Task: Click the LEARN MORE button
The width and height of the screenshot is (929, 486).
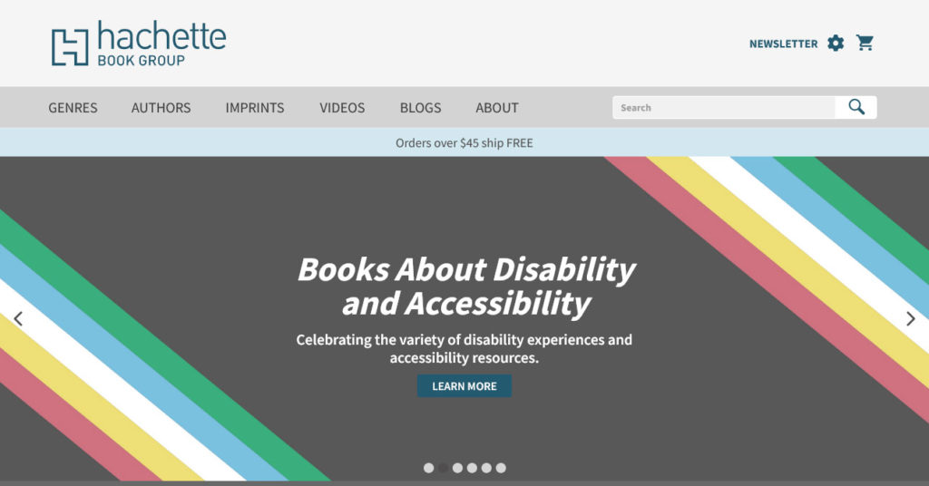Action: 464,386
